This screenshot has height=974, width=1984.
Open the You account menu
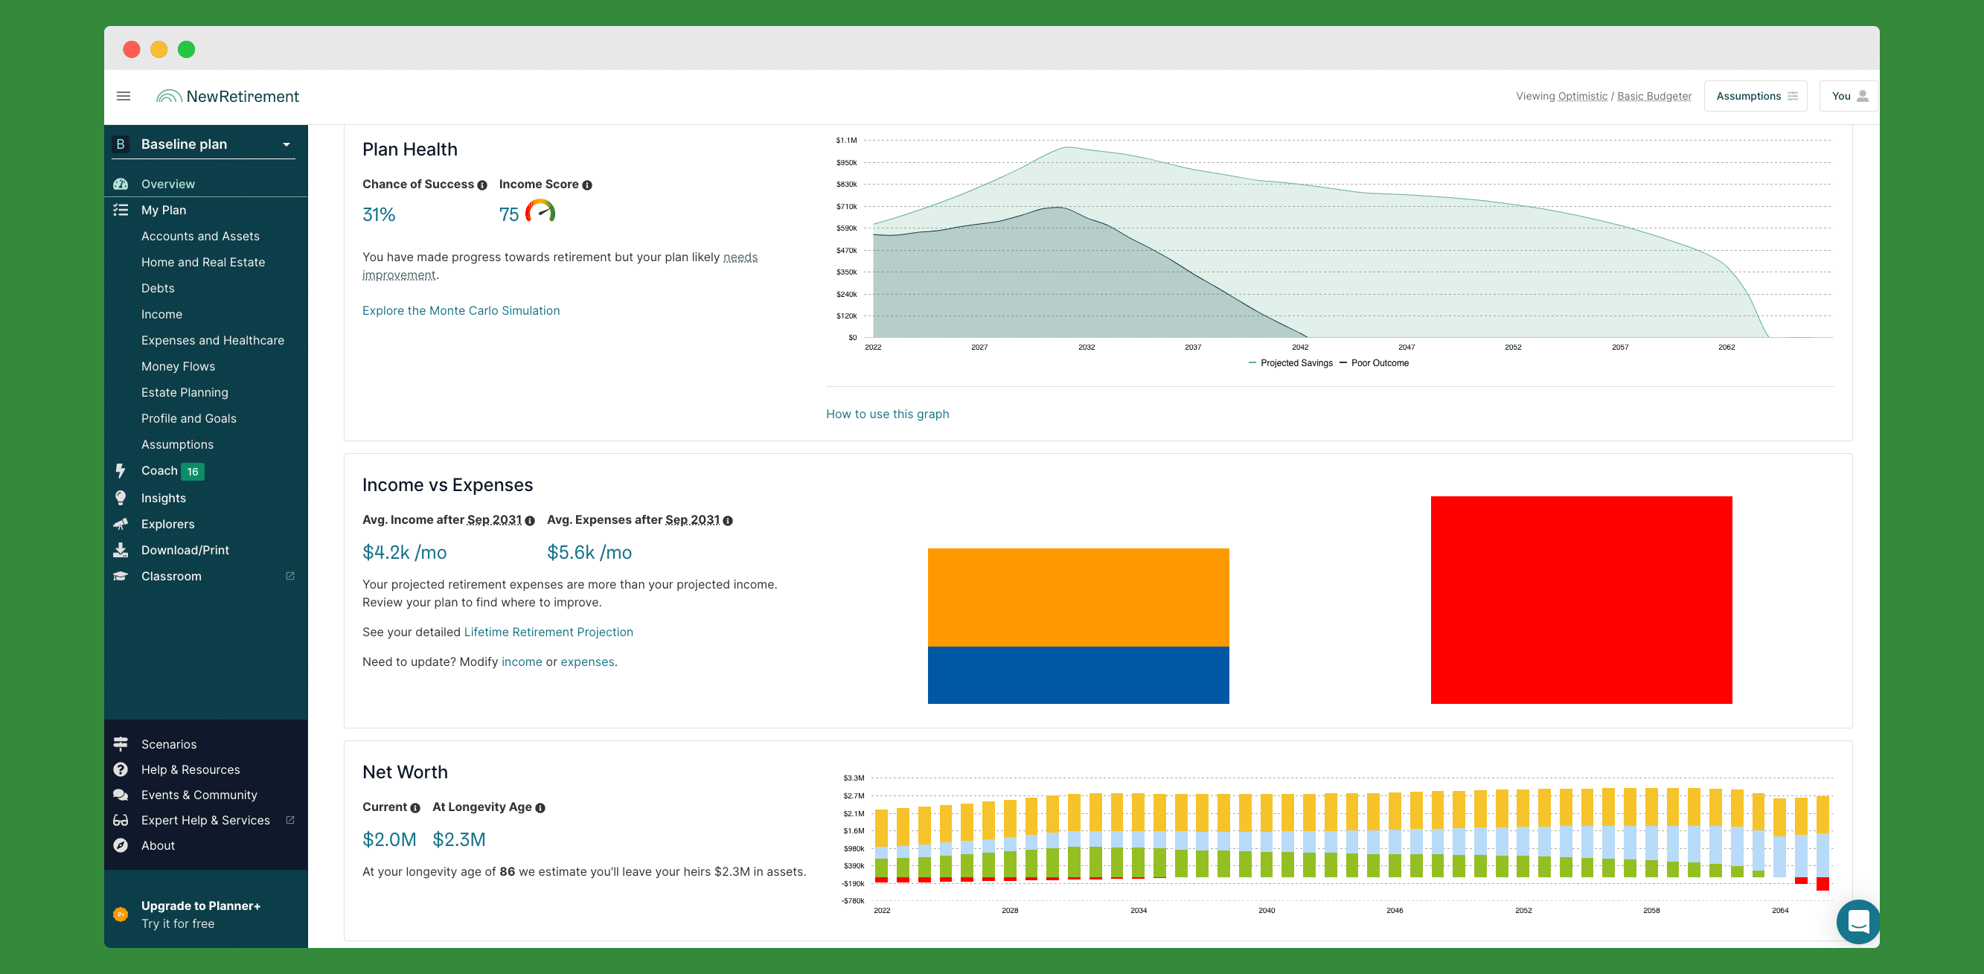[x=1849, y=96]
